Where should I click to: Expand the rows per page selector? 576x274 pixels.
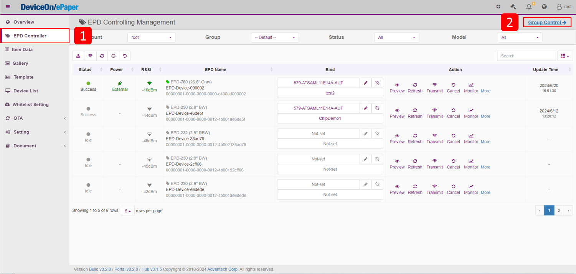coord(127,211)
